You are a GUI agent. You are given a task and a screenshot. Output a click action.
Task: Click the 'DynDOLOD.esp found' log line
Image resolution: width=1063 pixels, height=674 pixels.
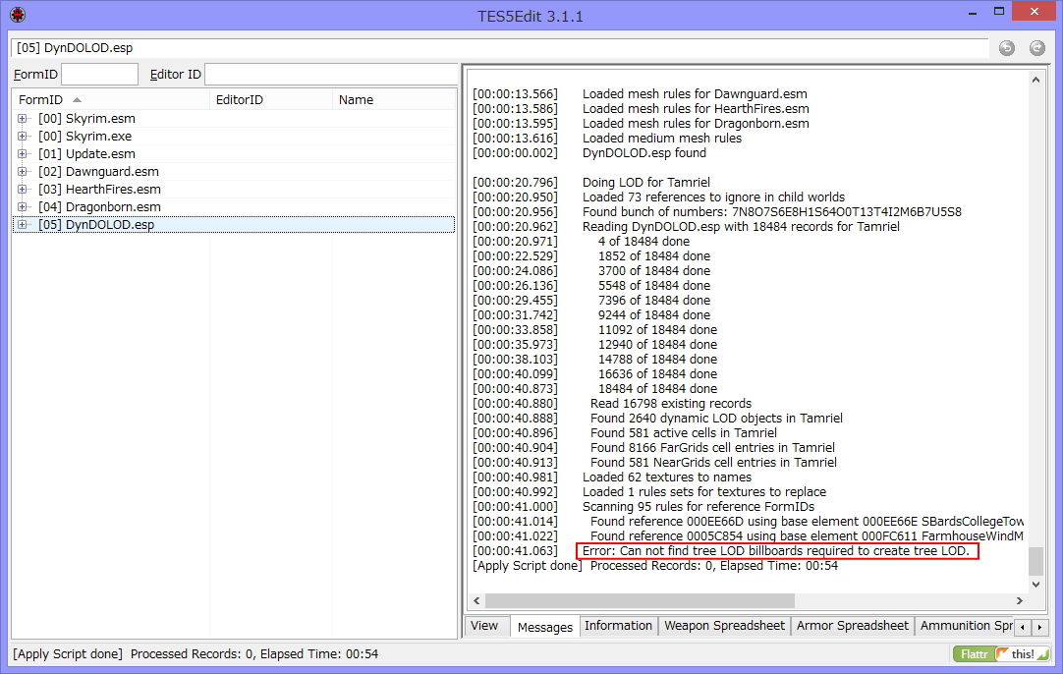click(x=644, y=153)
